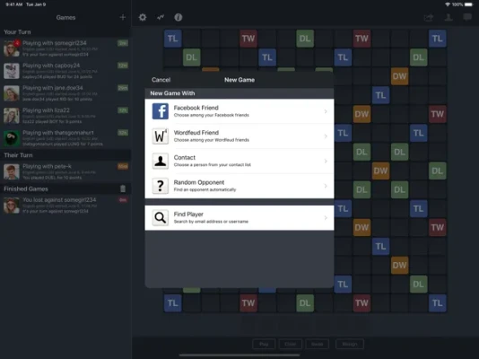Image resolution: width=479 pixels, height=359 pixels.
Task: Open game Playing with capboy24
Action: (65, 71)
